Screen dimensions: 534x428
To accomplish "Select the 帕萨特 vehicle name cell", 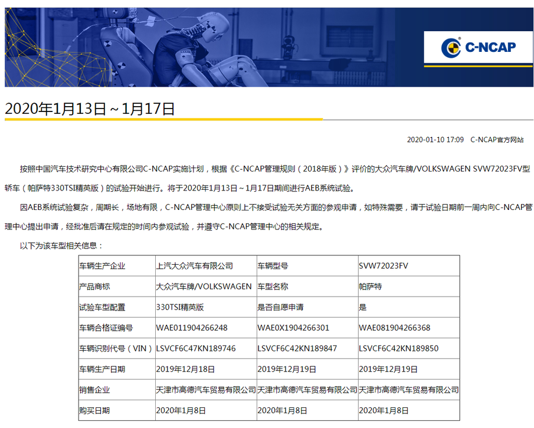I will coord(372,286).
